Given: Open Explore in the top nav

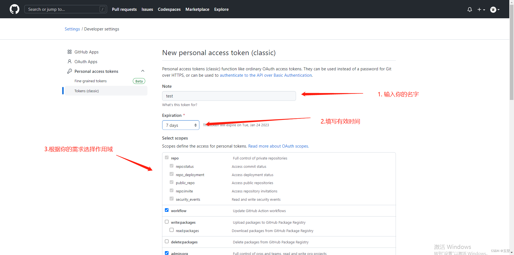Looking at the screenshot, I should tap(221, 9).
